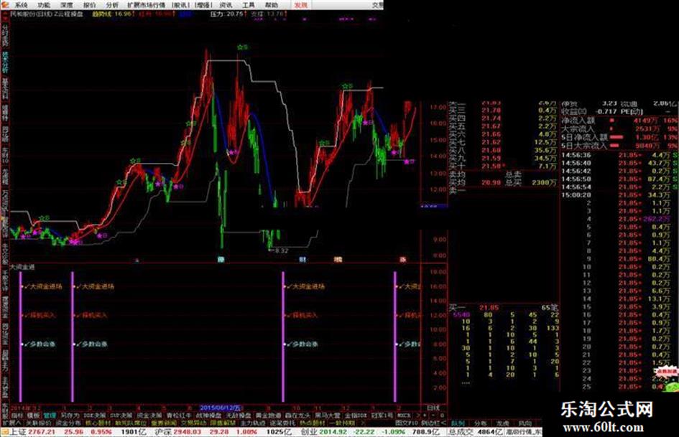Choose the 黑马大营 indicator tab
This screenshot has width=679, height=437.
328,415
